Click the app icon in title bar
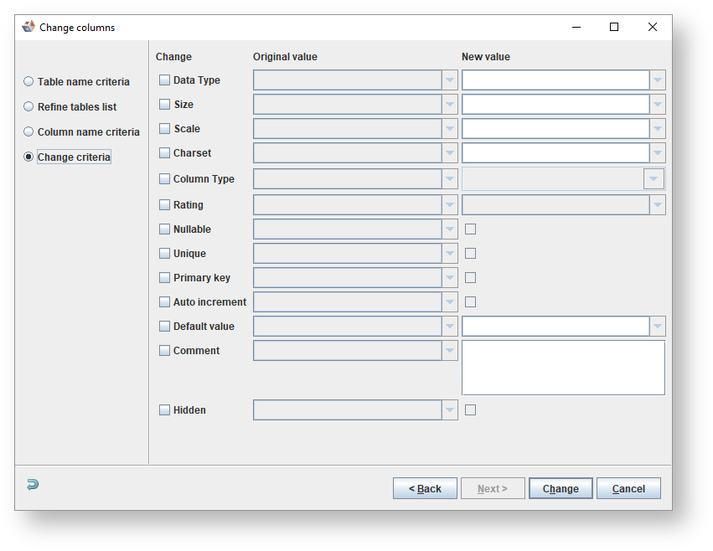 coord(28,27)
